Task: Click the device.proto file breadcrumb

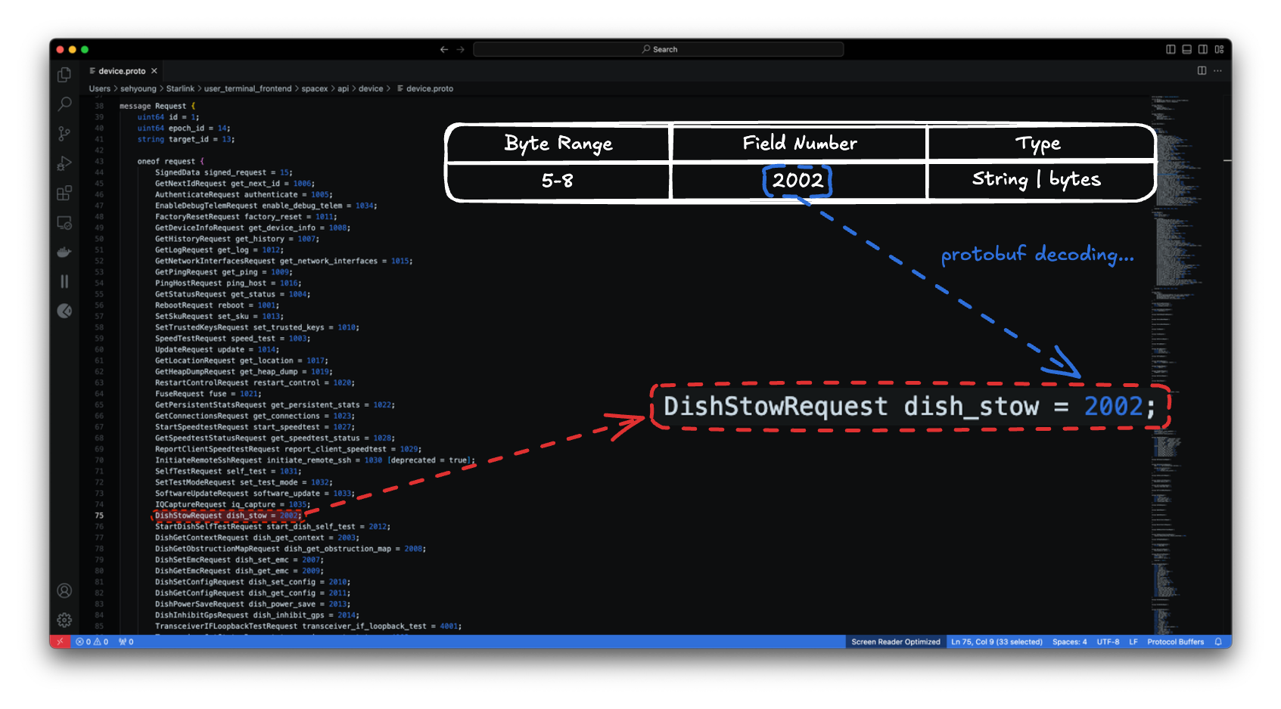Action: tap(425, 88)
